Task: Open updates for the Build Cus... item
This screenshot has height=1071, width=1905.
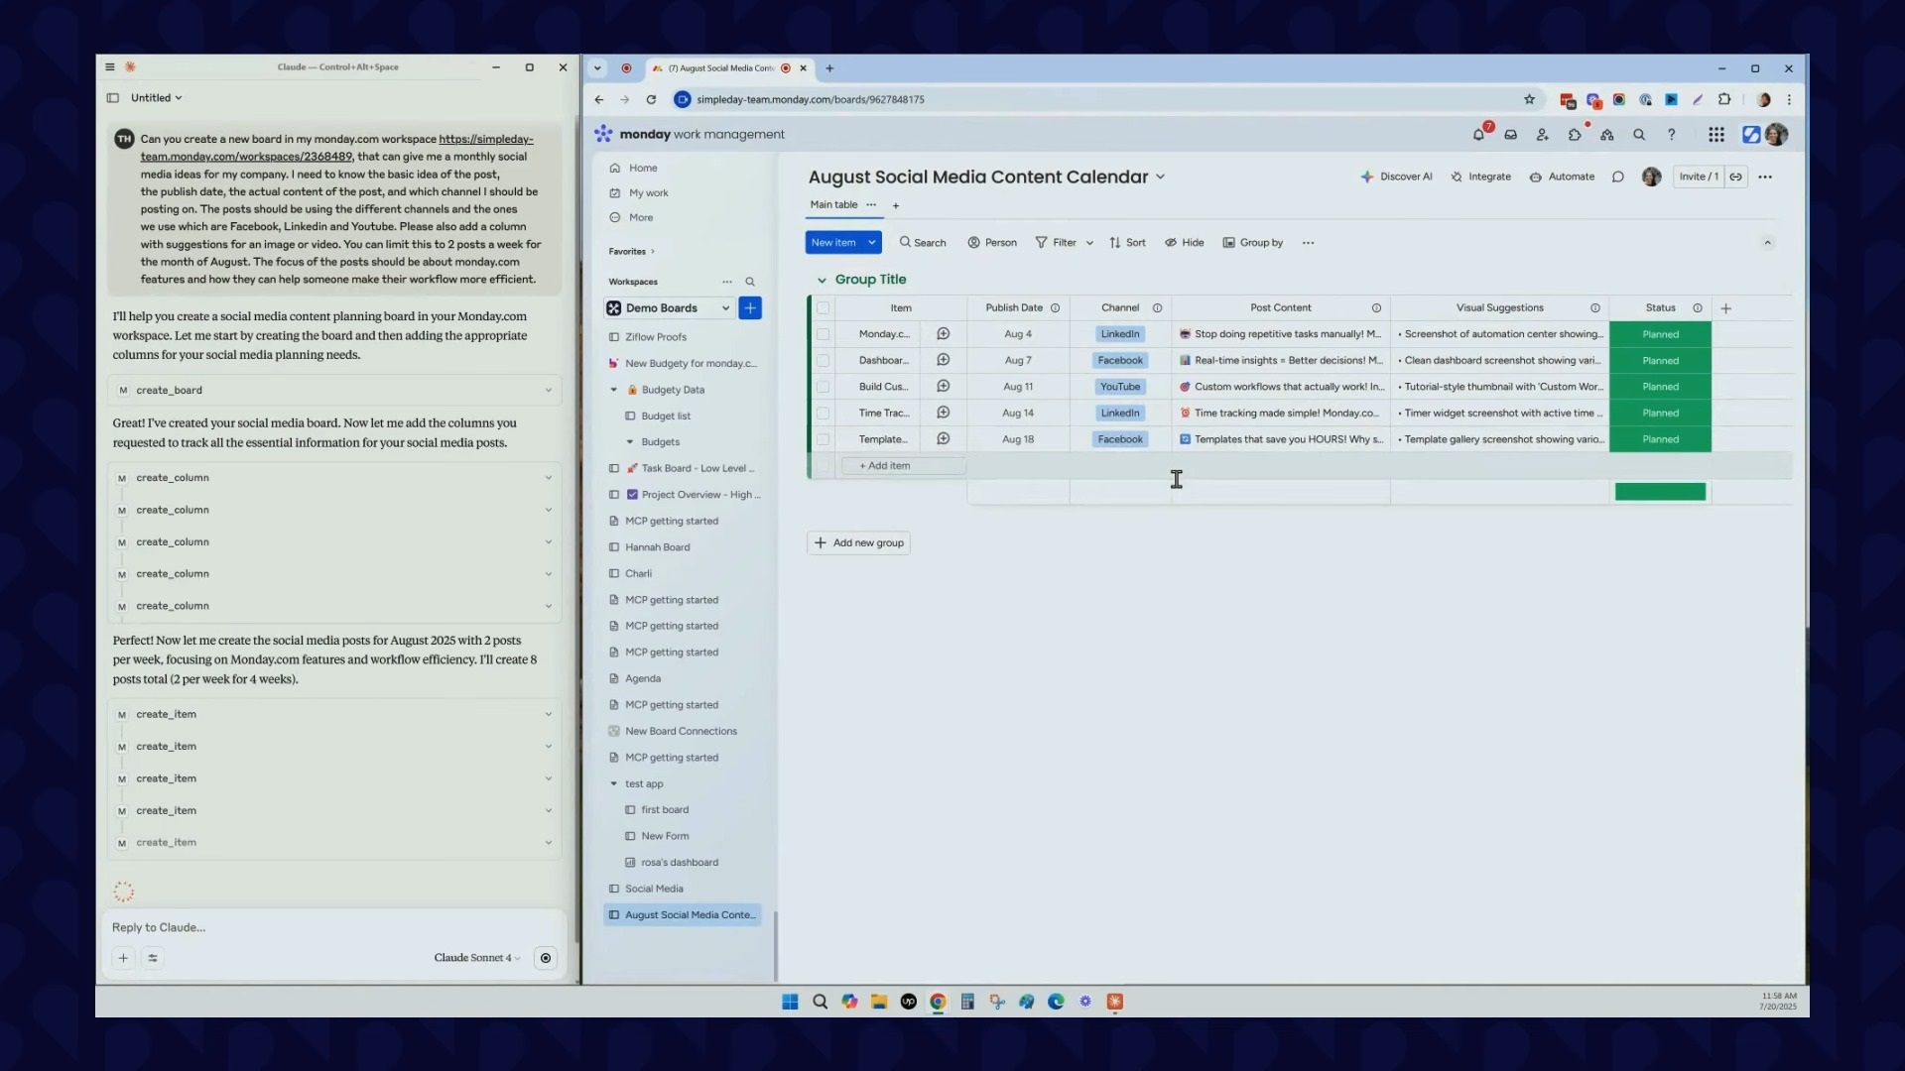Action: pyautogui.click(x=943, y=387)
